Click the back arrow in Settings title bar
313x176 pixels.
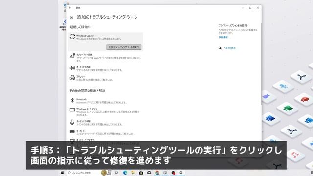[x=70, y=8]
